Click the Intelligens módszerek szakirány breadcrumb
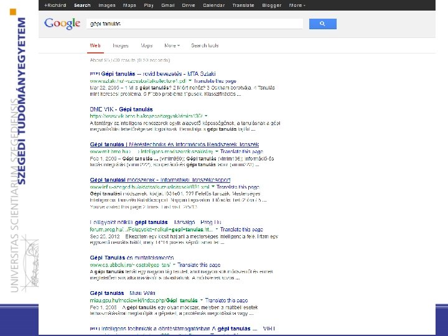 click(177, 151)
